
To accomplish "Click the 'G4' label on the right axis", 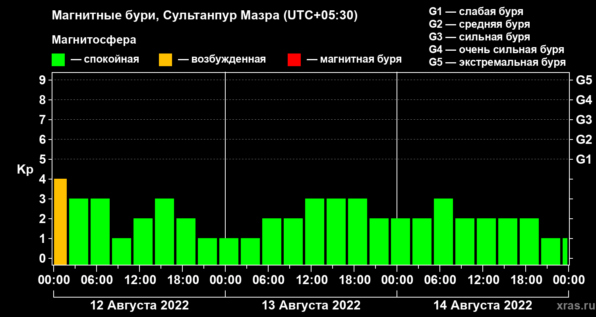I will [x=584, y=100].
